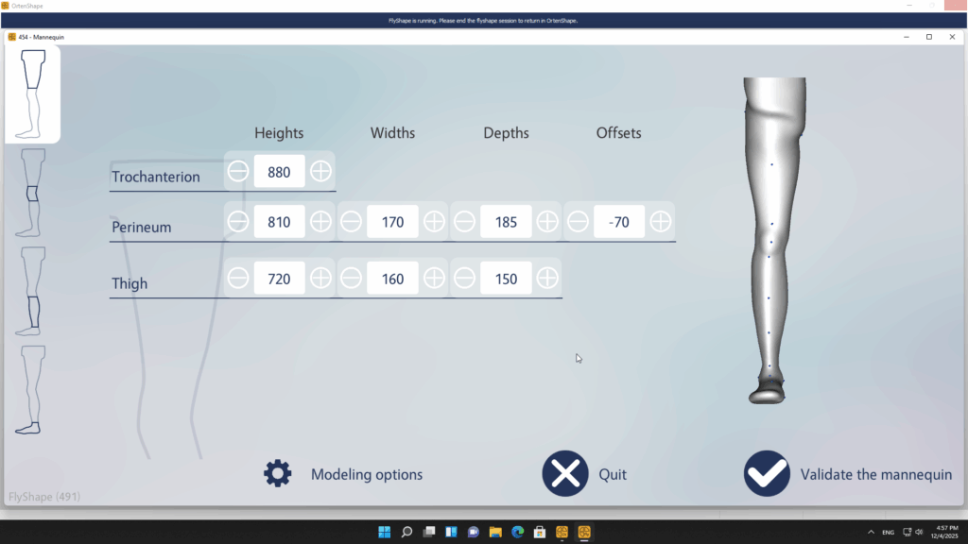Open Modeling options with gear icon
Screen dimensions: 968x544
(x=278, y=474)
